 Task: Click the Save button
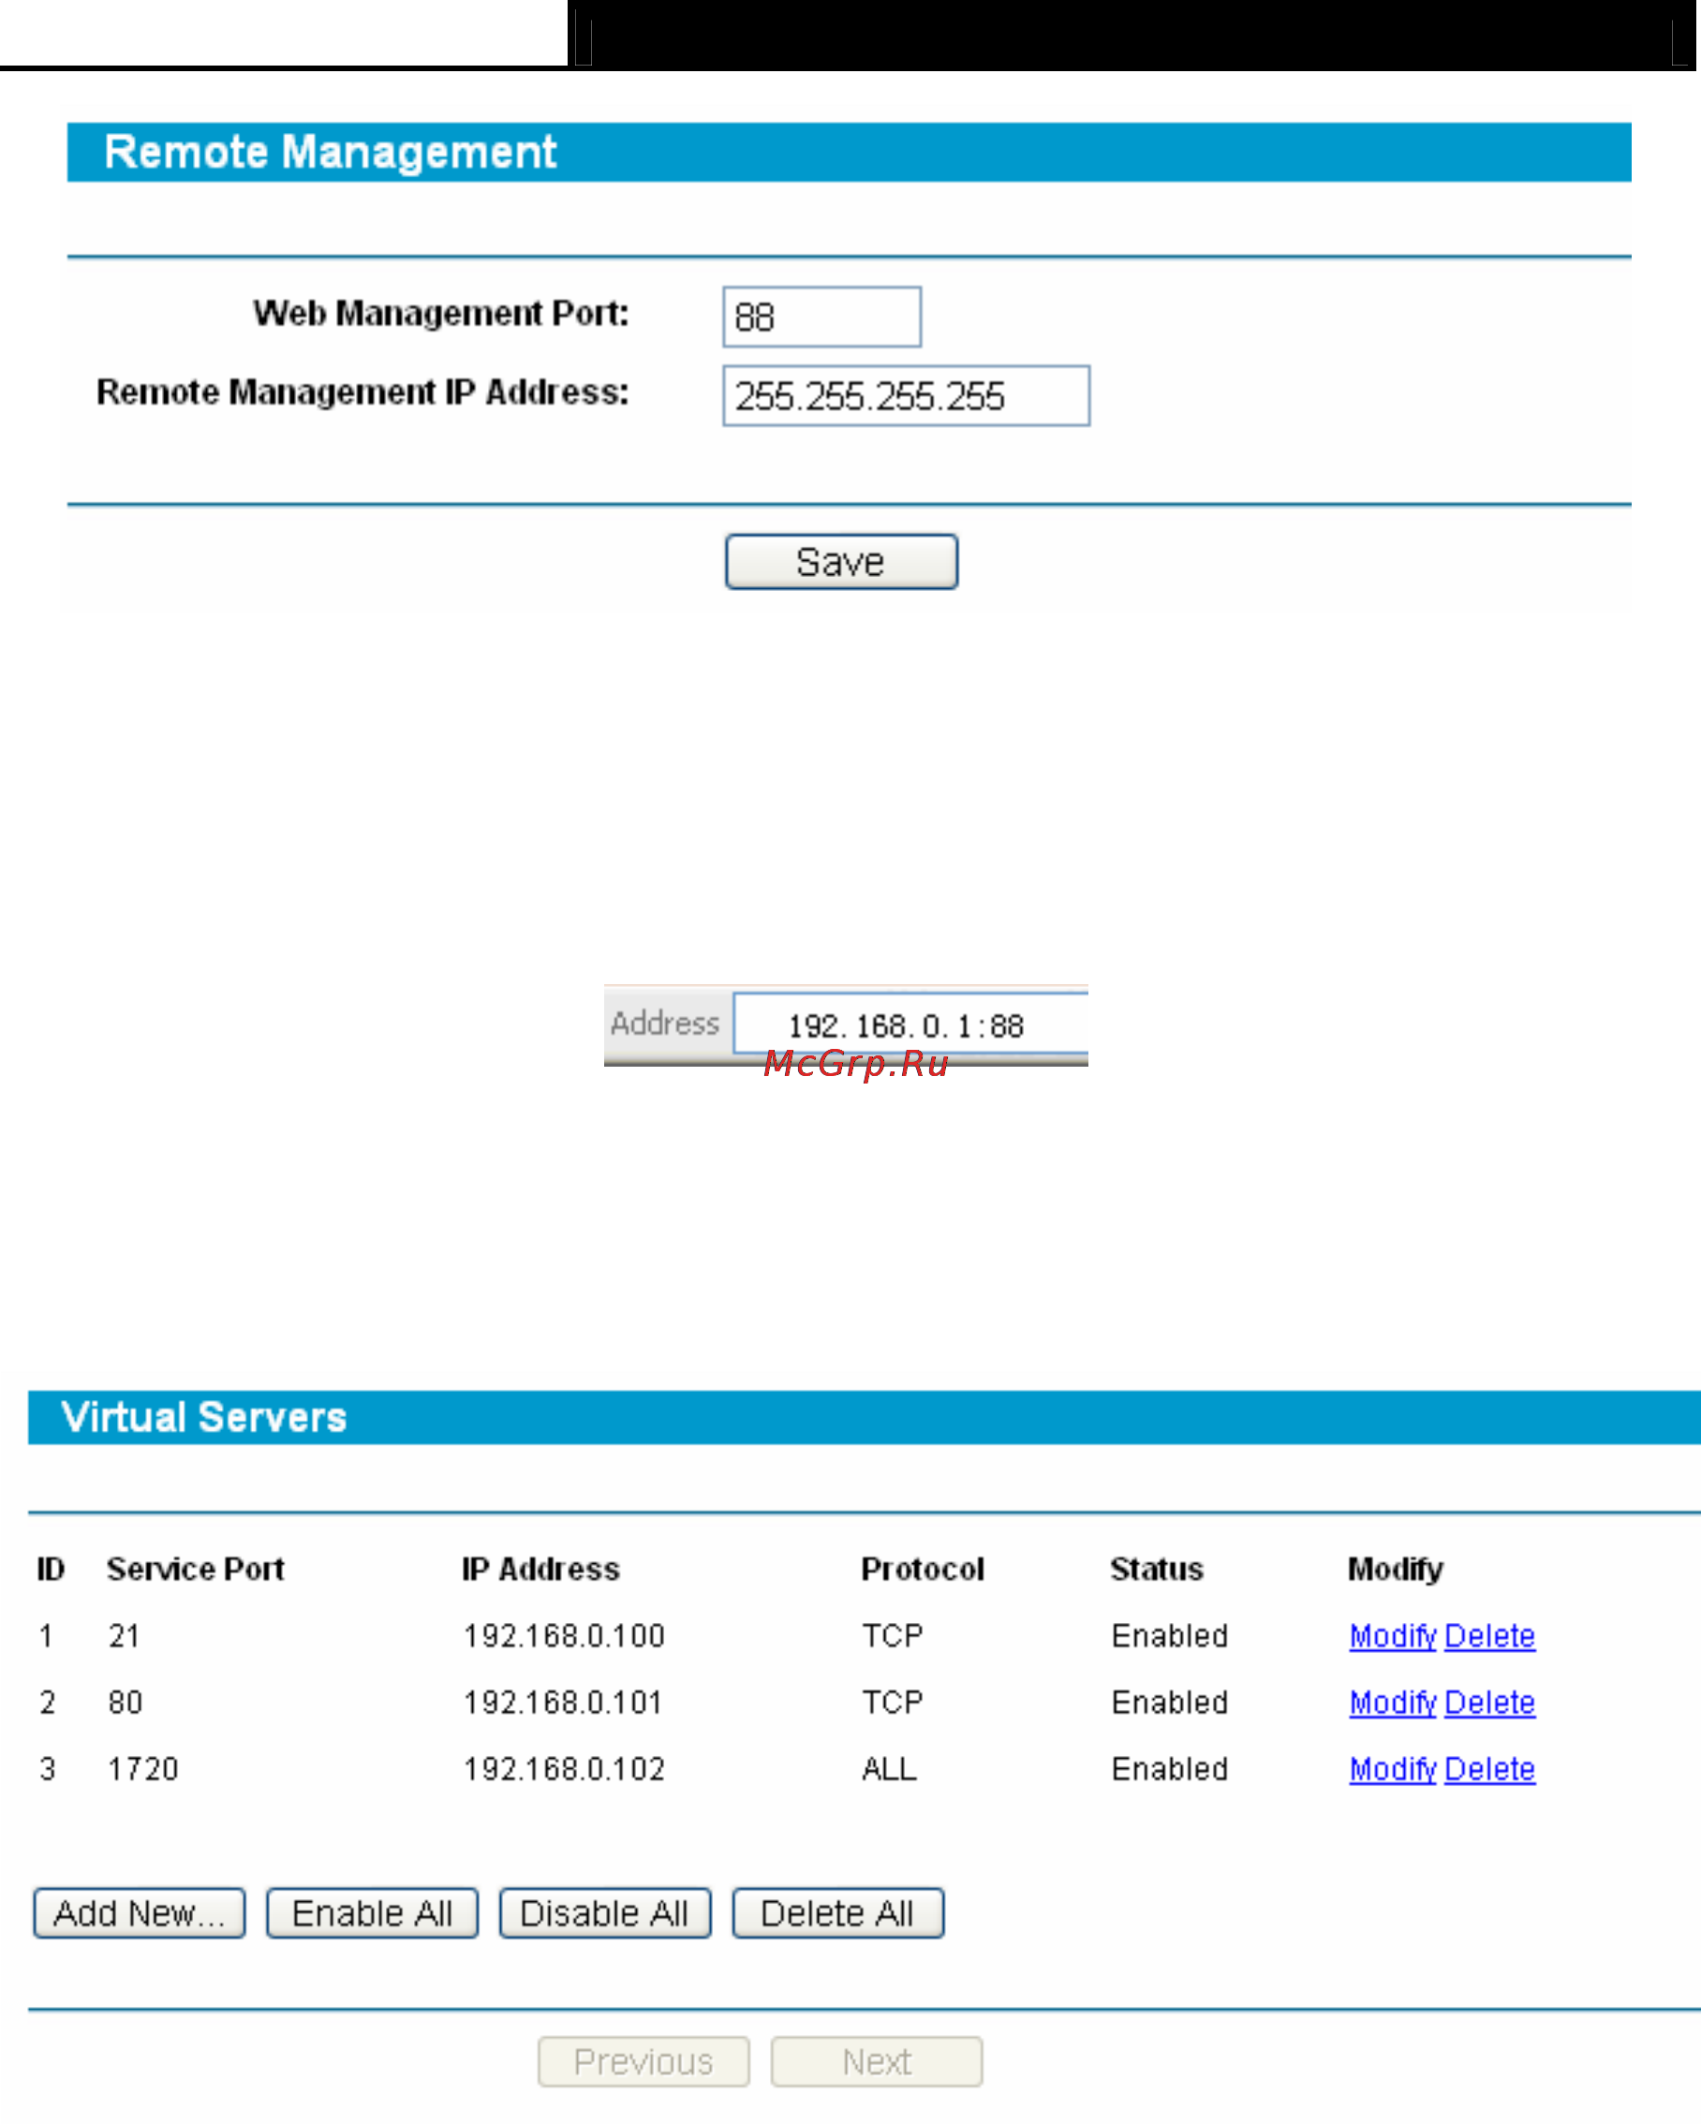(842, 562)
